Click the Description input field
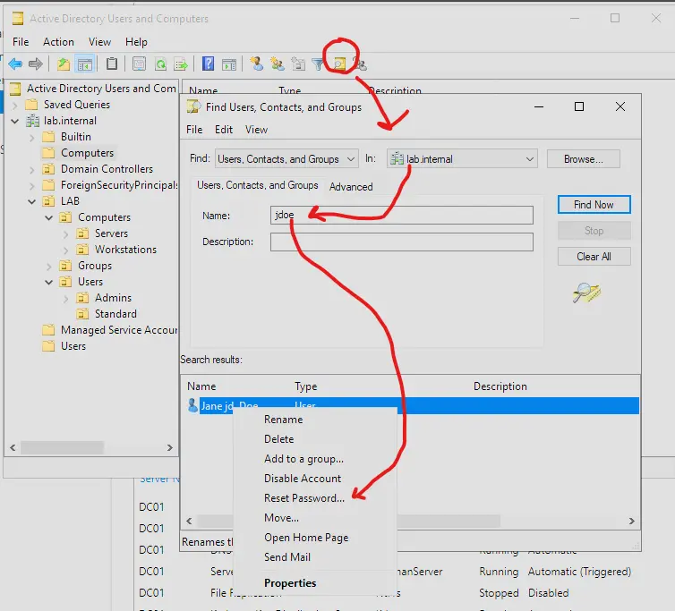The width and height of the screenshot is (675, 611). (402, 242)
